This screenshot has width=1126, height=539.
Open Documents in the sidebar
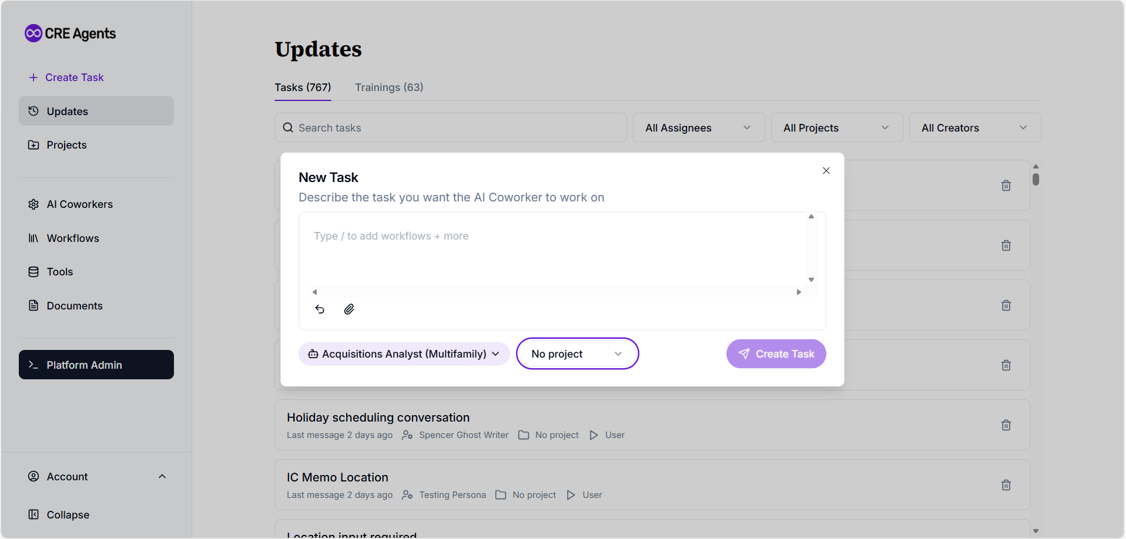click(74, 306)
